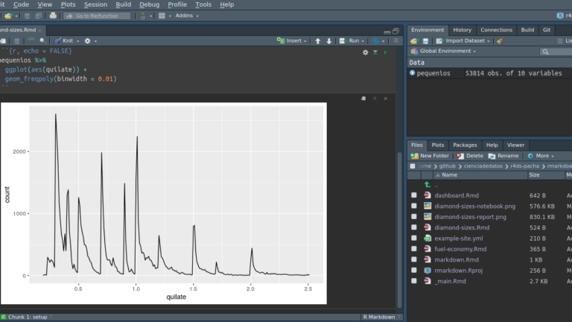The image size is (572, 322).
Task: Click the version control toolbar icon
Action: pyautogui.click(x=143, y=16)
